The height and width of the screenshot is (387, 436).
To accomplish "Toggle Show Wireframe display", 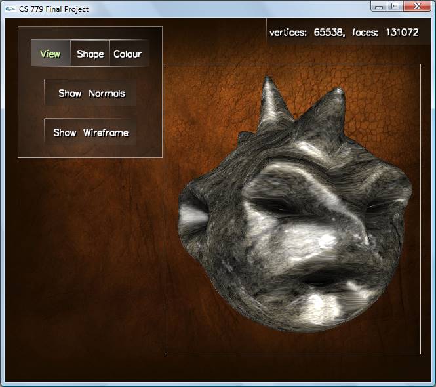I will click(x=90, y=132).
